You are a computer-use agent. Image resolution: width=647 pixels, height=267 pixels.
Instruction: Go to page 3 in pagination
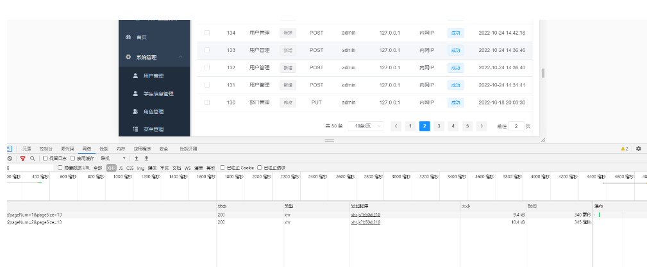point(439,126)
